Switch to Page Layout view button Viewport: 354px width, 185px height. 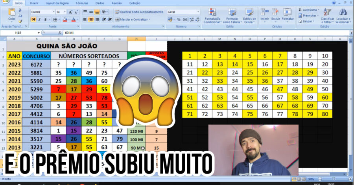(299, 179)
